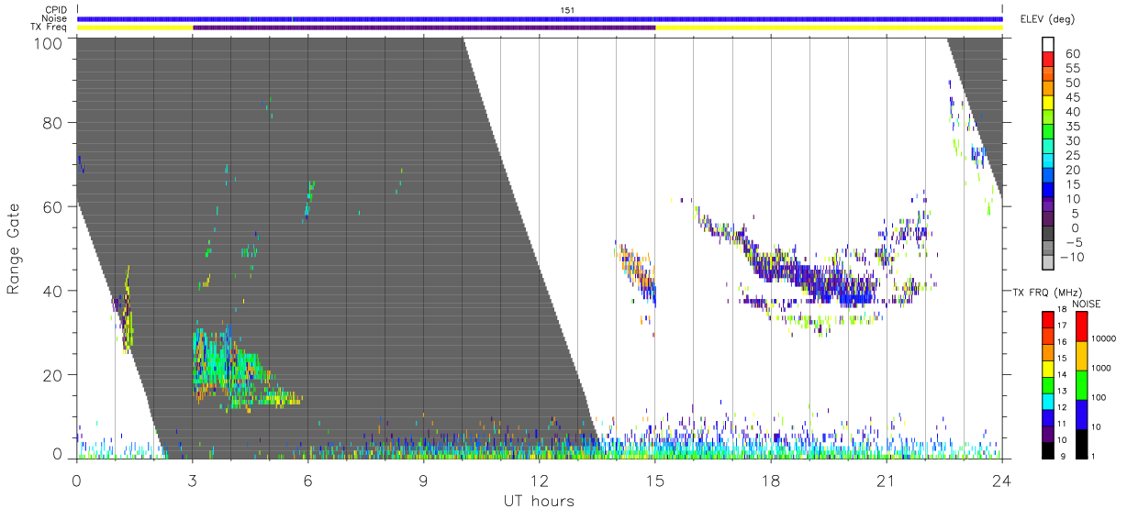Select the 'Noise' row label above the plot
1127x520 pixels.
[x=54, y=18]
